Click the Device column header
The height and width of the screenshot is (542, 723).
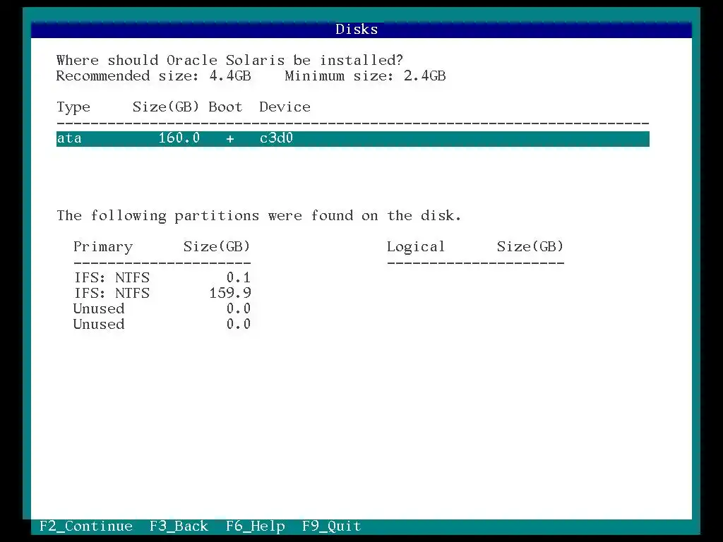pos(285,107)
